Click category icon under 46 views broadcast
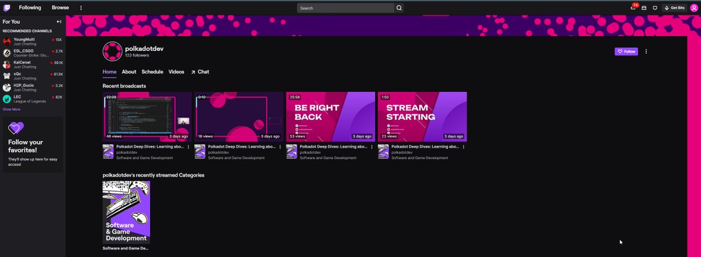Image resolution: width=701 pixels, height=257 pixels. click(x=108, y=152)
